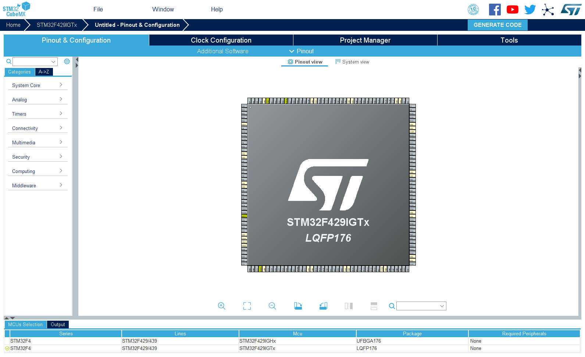This screenshot has width=585, height=357.
Task: Click the STM32F429IGTx breadcrumb
Action: pyautogui.click(x=57, y=25)
